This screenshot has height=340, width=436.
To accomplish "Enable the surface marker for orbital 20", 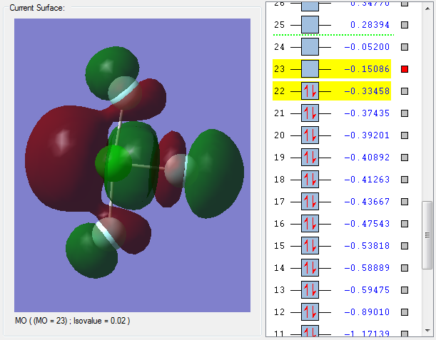I will tap(405, 135).
